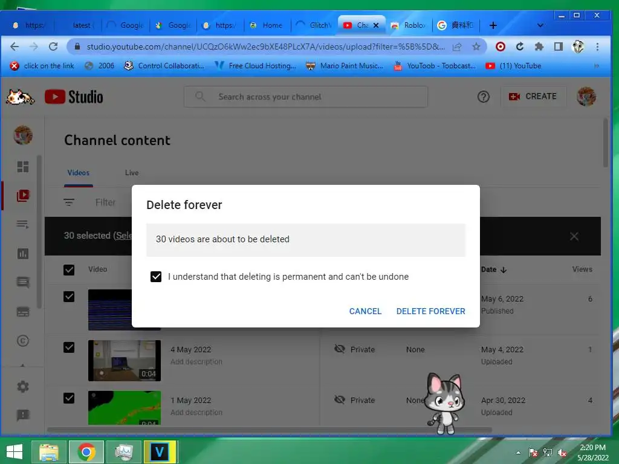This screenshot has width=619, height=464.
Task: Open the Copyright sidebar icon
Action: pyautogui.click(x=23, y=341)
